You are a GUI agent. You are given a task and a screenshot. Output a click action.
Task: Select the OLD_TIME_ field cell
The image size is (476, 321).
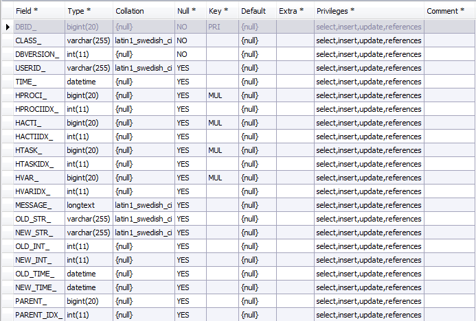(39, 274)
